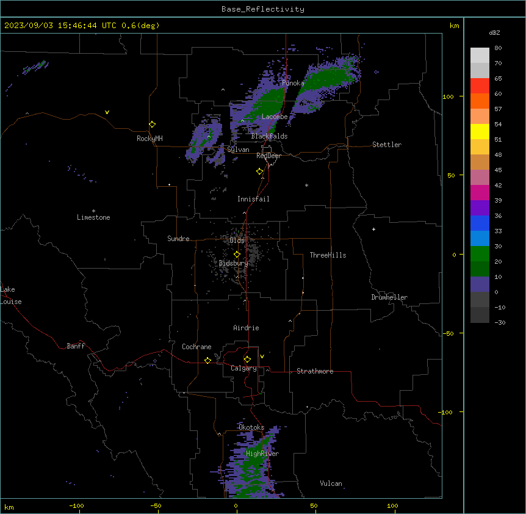Click the km unit label at top right
The height and width of the screenshot is (514, 526).
click(455, 26)
